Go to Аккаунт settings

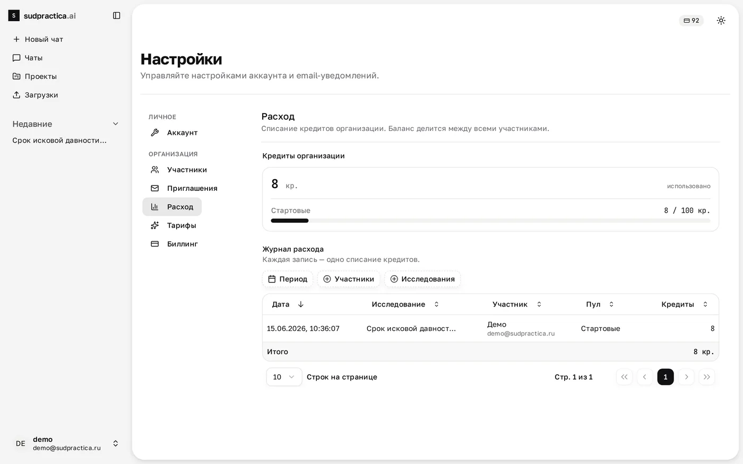click(174, 133)
